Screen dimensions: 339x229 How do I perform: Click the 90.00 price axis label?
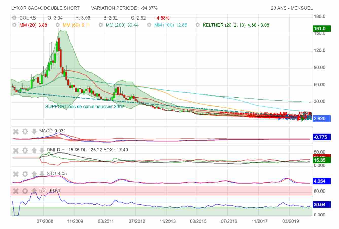click(x=319, y=68)
